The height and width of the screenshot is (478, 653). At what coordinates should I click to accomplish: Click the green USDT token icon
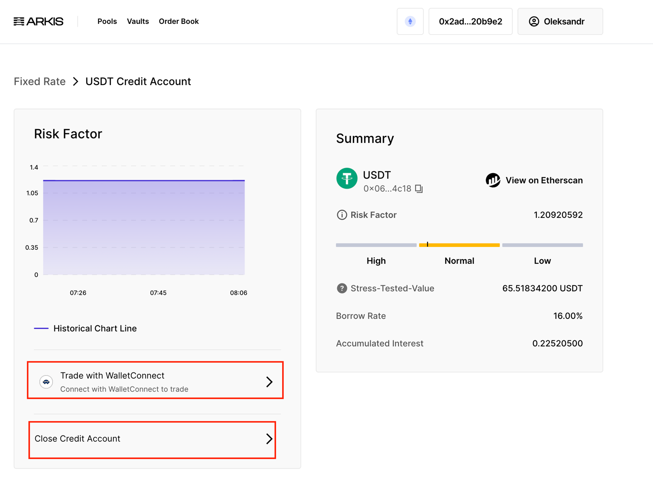point(347,178)
